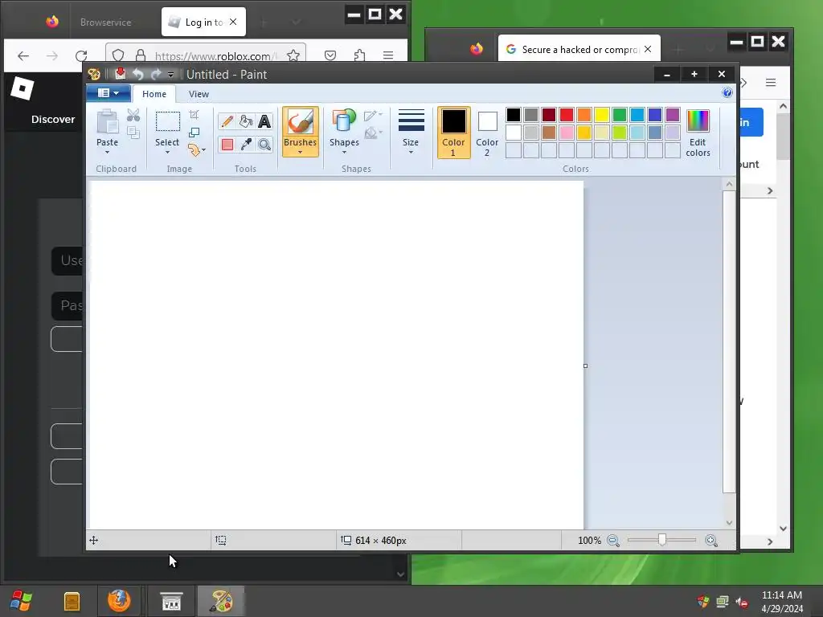Open hamburger menu in Roblox browser window
The image size is (823, 617).
click(388, 55)
